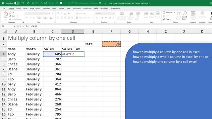The height and width of the screenshot is (119, 212).
Task: Click the Save icon in quick access toolbar
Action: tap(46, 3)
